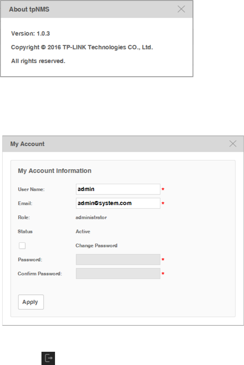Image resolution: width=244 pixels, height=365 pixels.
Task: Enable the Change Password checkbox
Action: 22,246
